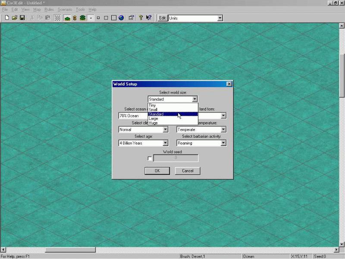Click the blue globe icon
The width and height of the screenshot is (345, 259).
coord(121,18)
